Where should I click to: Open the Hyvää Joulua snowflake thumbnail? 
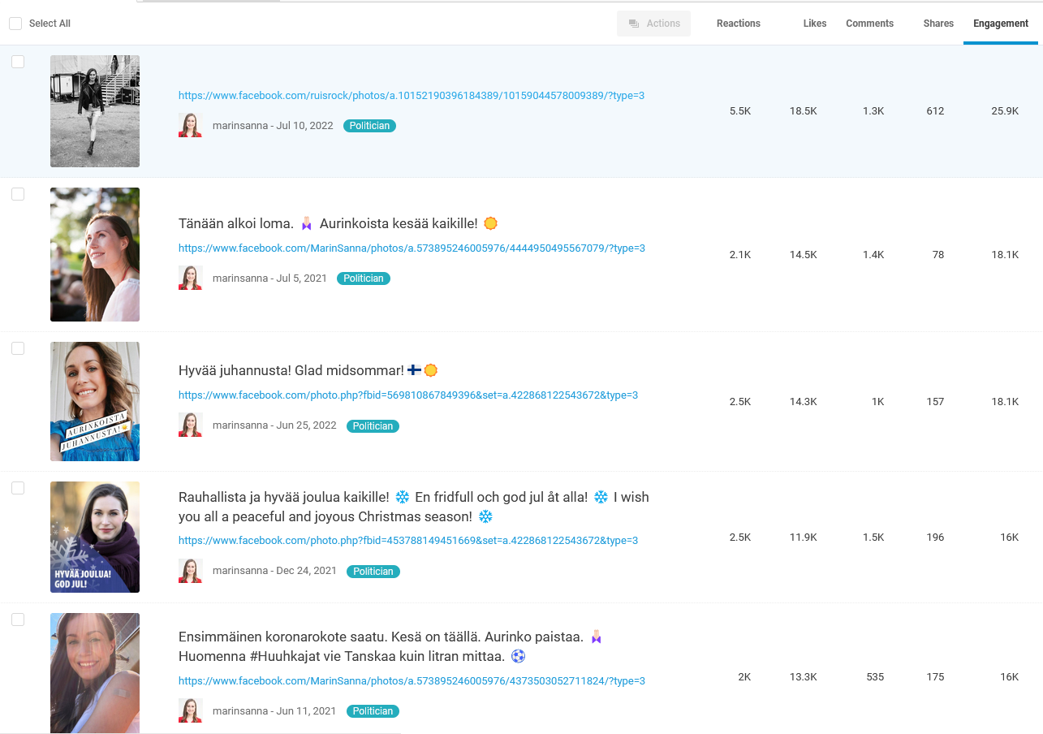point(95,537)
